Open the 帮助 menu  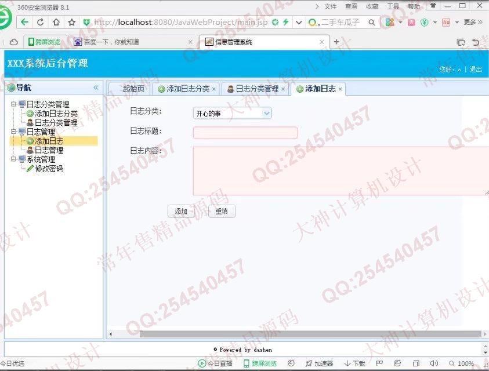click(414, 6)
